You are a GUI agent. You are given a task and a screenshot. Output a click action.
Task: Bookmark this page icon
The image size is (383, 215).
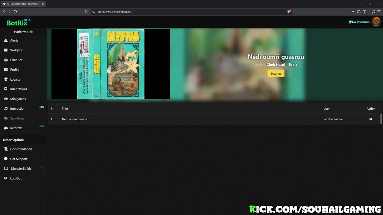pos(86,12)
